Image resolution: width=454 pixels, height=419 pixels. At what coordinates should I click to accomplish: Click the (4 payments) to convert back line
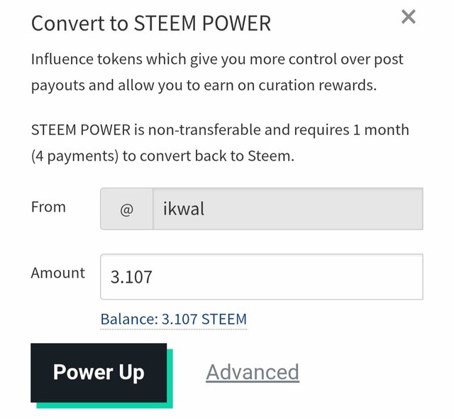(162, 156)
